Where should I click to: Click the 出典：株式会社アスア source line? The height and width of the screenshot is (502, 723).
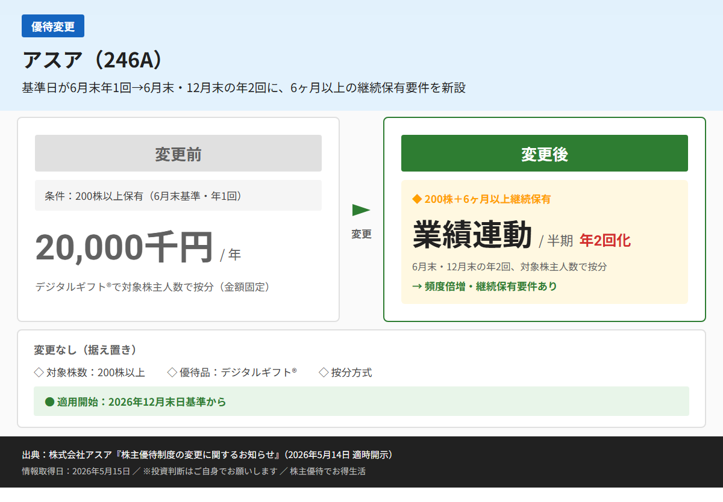(x=207, y=454)
